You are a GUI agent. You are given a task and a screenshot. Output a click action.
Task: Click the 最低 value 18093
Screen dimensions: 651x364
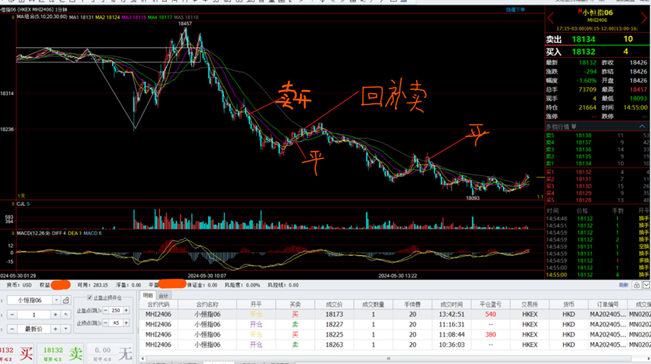click(638, 99)
